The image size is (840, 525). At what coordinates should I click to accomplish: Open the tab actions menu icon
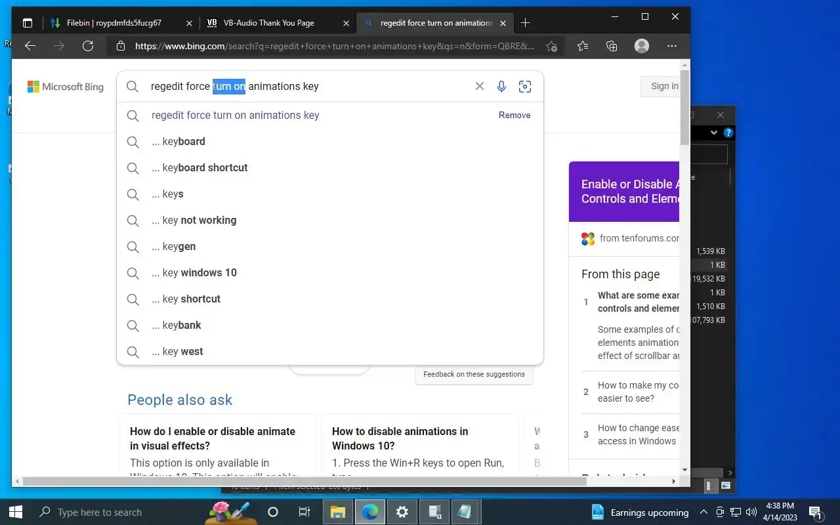point(28,23)
